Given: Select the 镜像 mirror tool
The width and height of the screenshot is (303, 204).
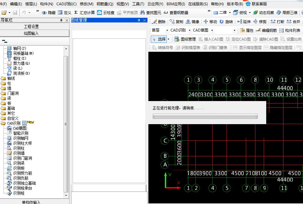Looking at the screenshot, I should point(192,22).
